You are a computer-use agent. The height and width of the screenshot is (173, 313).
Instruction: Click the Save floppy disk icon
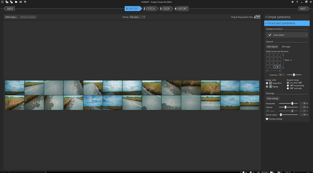[21, 2]
